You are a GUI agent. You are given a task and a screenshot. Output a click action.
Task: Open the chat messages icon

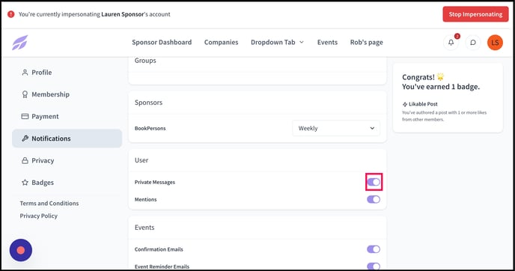coord(473,43)
